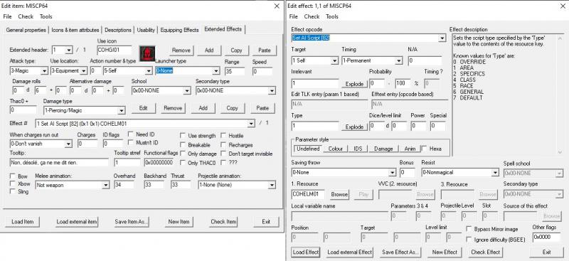Expand the Launcher type dropdown
Image resolution: width=569 pixels, height=261 pixels.
[x=216, y=71]
